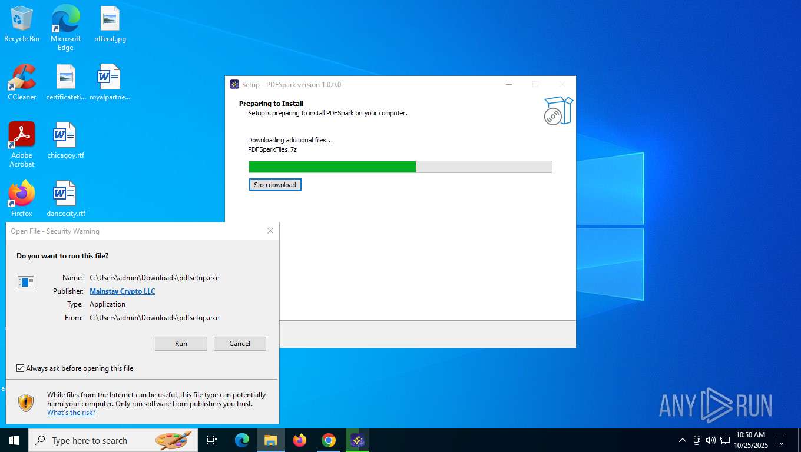Click the PDFSpark setup title bar icon
This screenshot has height=452, width=801.
(234, 84)
